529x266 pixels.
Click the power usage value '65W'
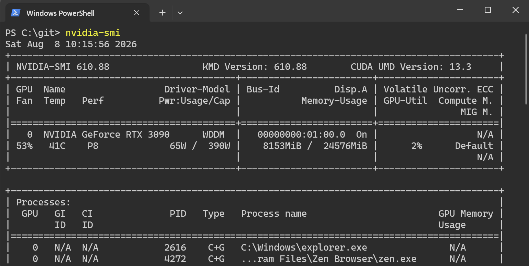point(178,146)
